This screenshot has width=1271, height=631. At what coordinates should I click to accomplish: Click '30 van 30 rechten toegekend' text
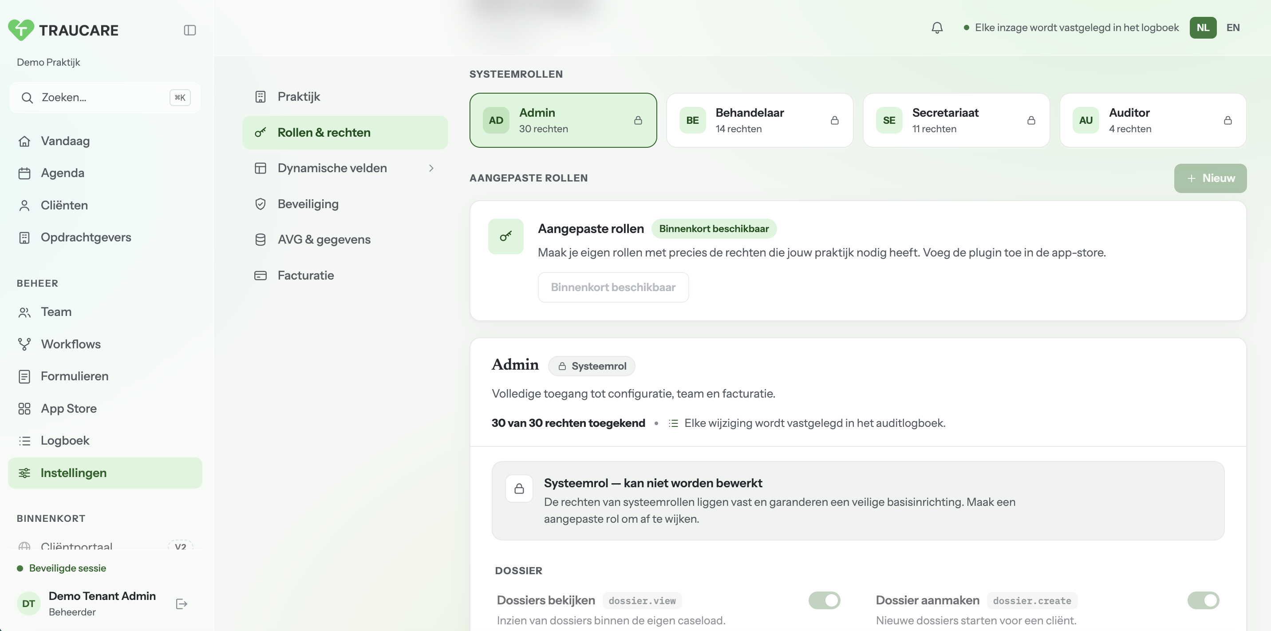point(568,423)
